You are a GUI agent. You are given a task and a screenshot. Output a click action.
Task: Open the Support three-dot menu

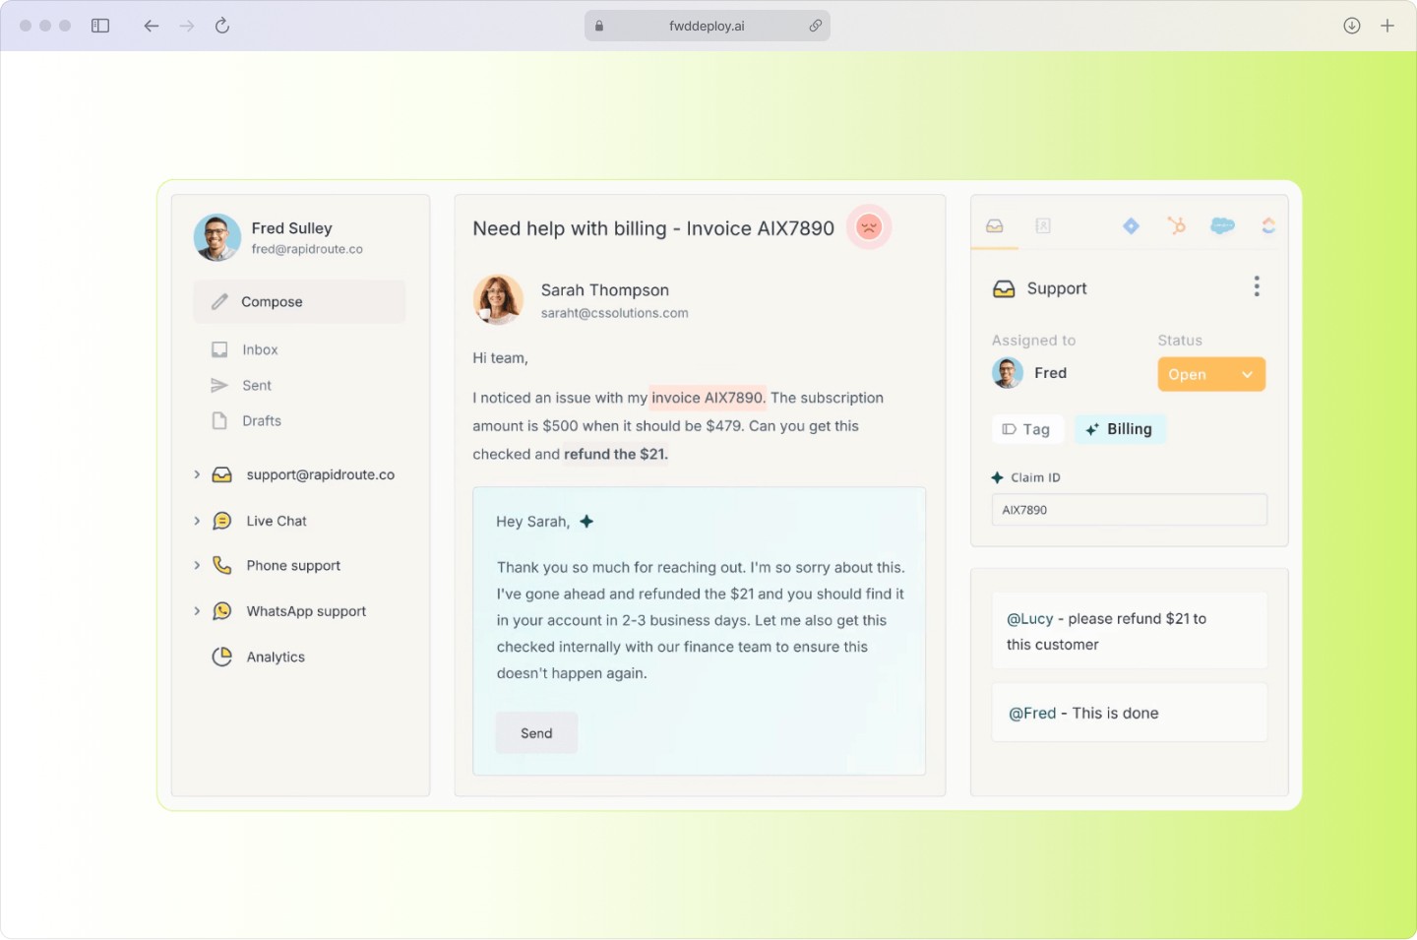click(1257, 286)
